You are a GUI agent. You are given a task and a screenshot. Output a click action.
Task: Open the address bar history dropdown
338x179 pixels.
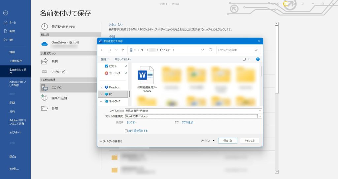(203, 50)
